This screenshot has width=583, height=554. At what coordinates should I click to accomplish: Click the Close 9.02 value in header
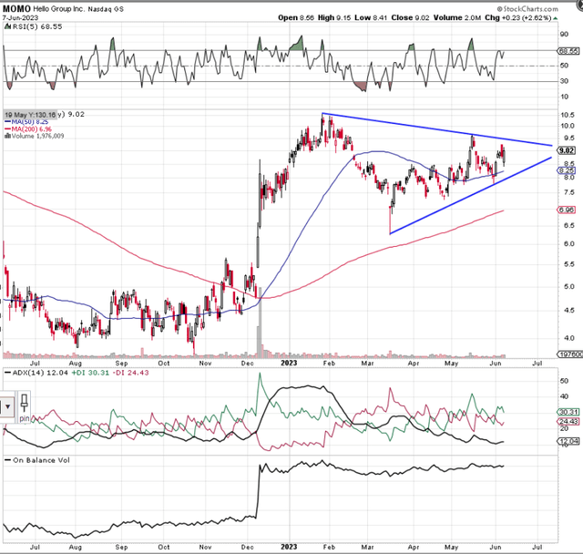[x=411, y=17]
